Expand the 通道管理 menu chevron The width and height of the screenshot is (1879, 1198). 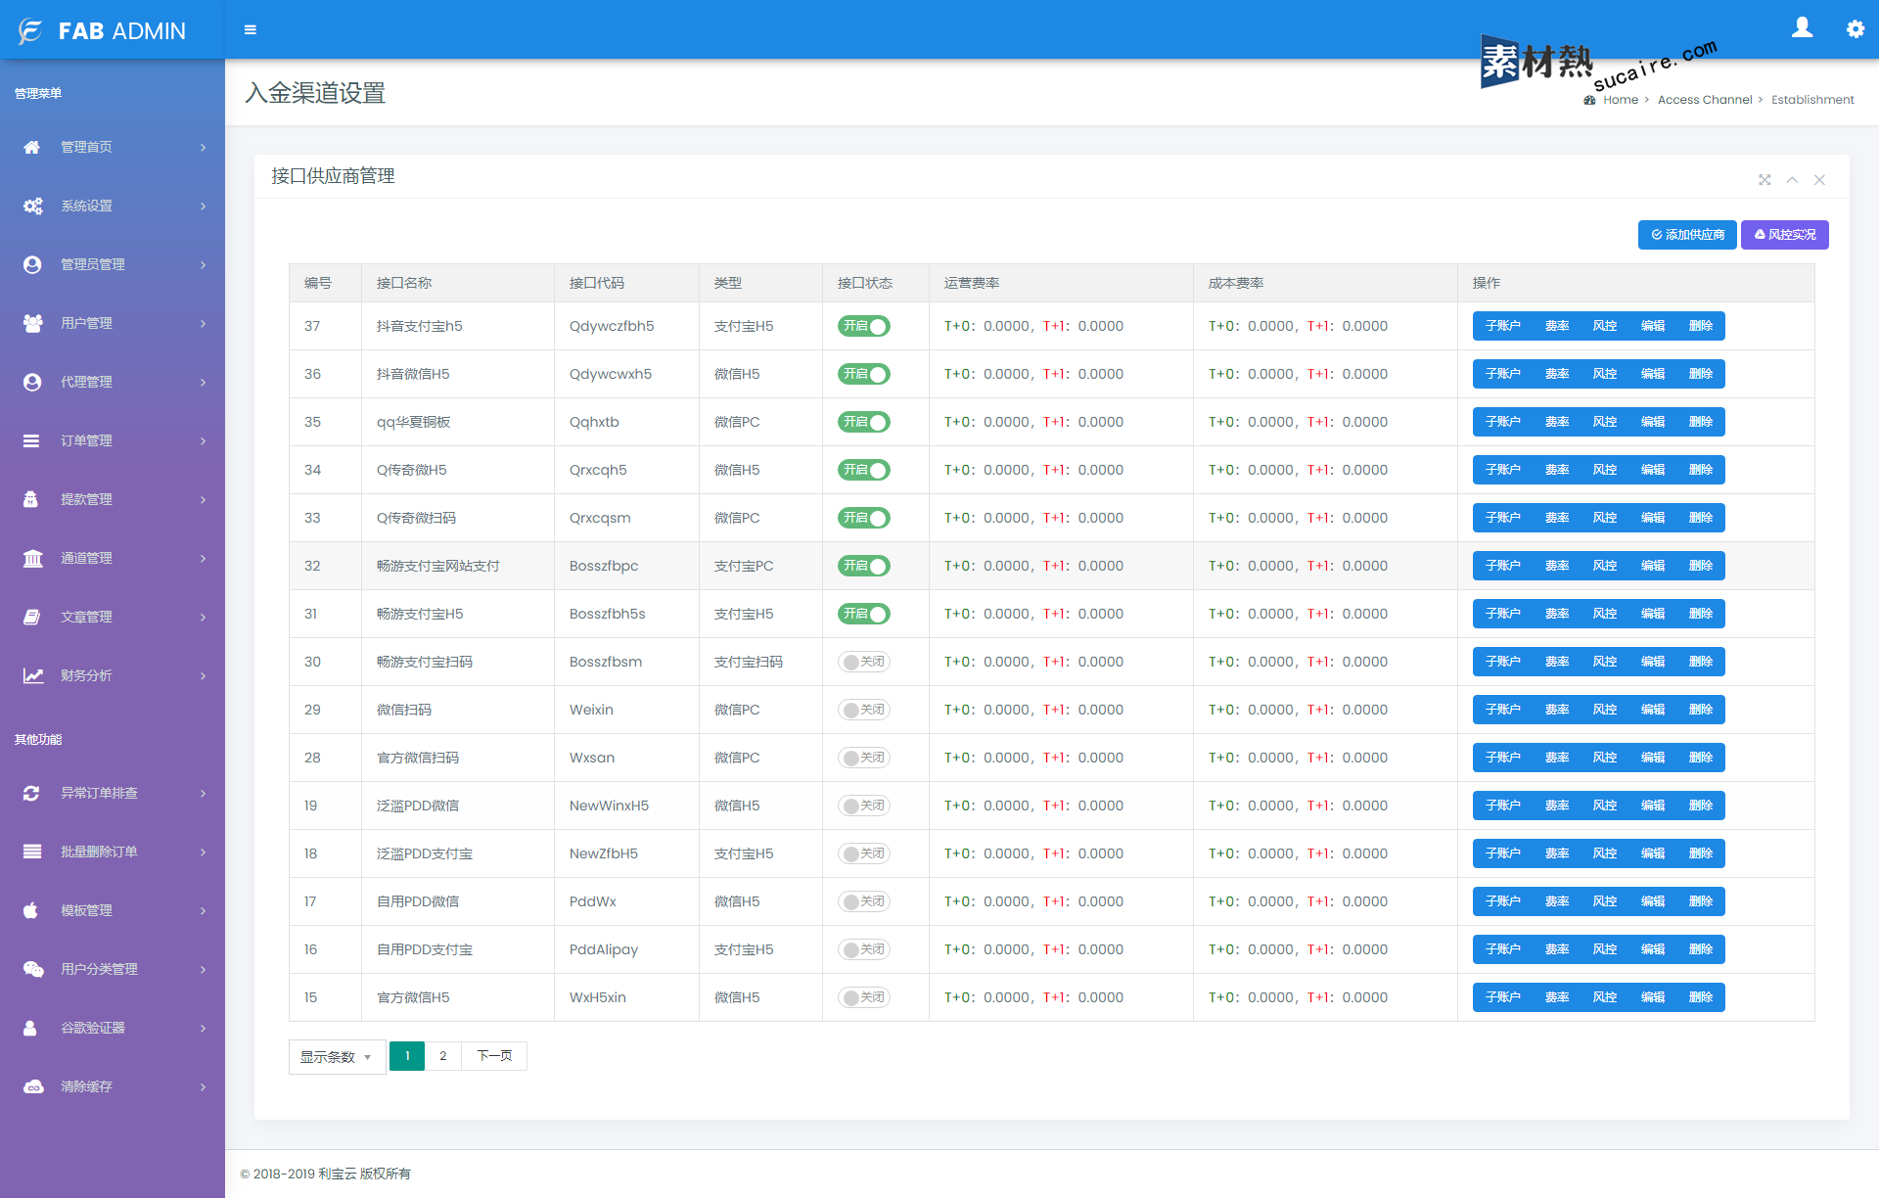[204, 559]
